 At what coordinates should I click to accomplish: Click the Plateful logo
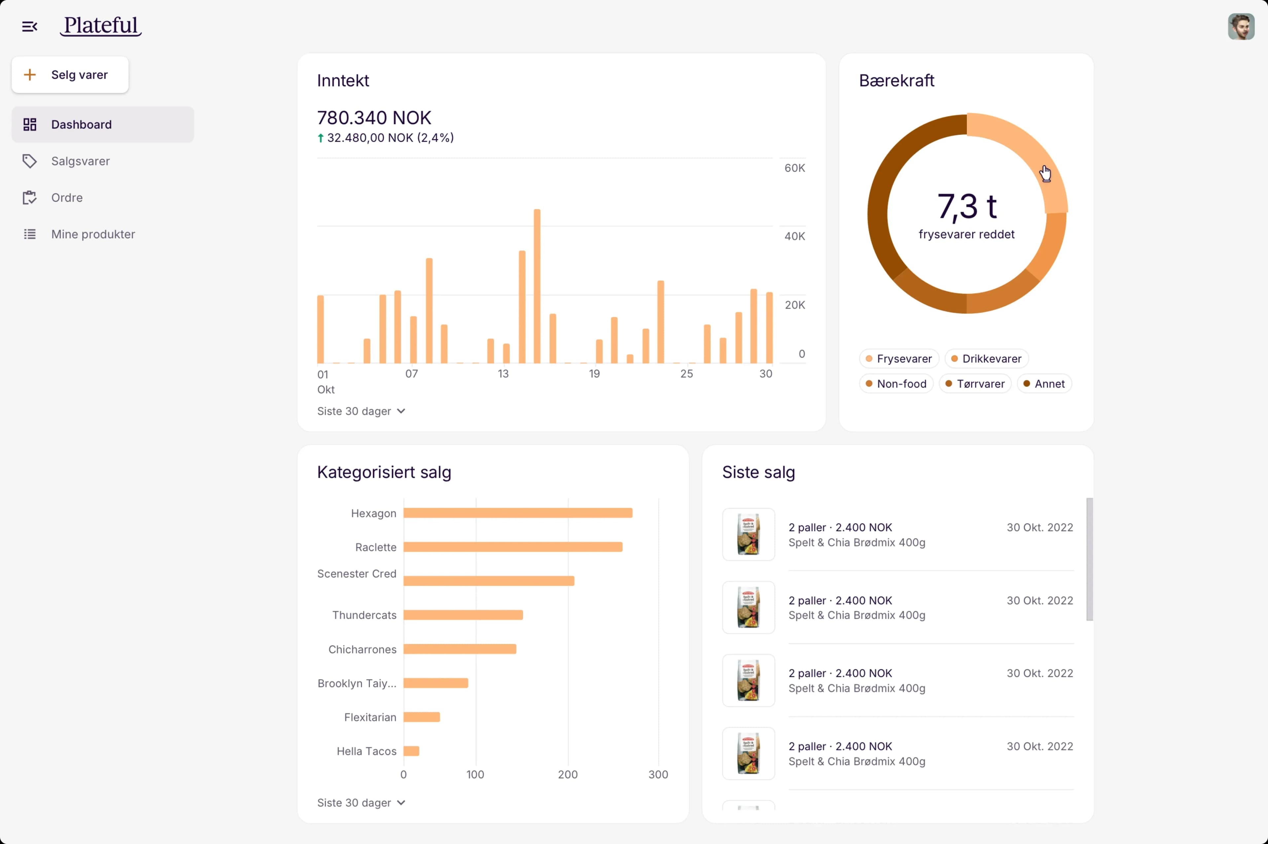pyautogui.click(x=101, y=26)
